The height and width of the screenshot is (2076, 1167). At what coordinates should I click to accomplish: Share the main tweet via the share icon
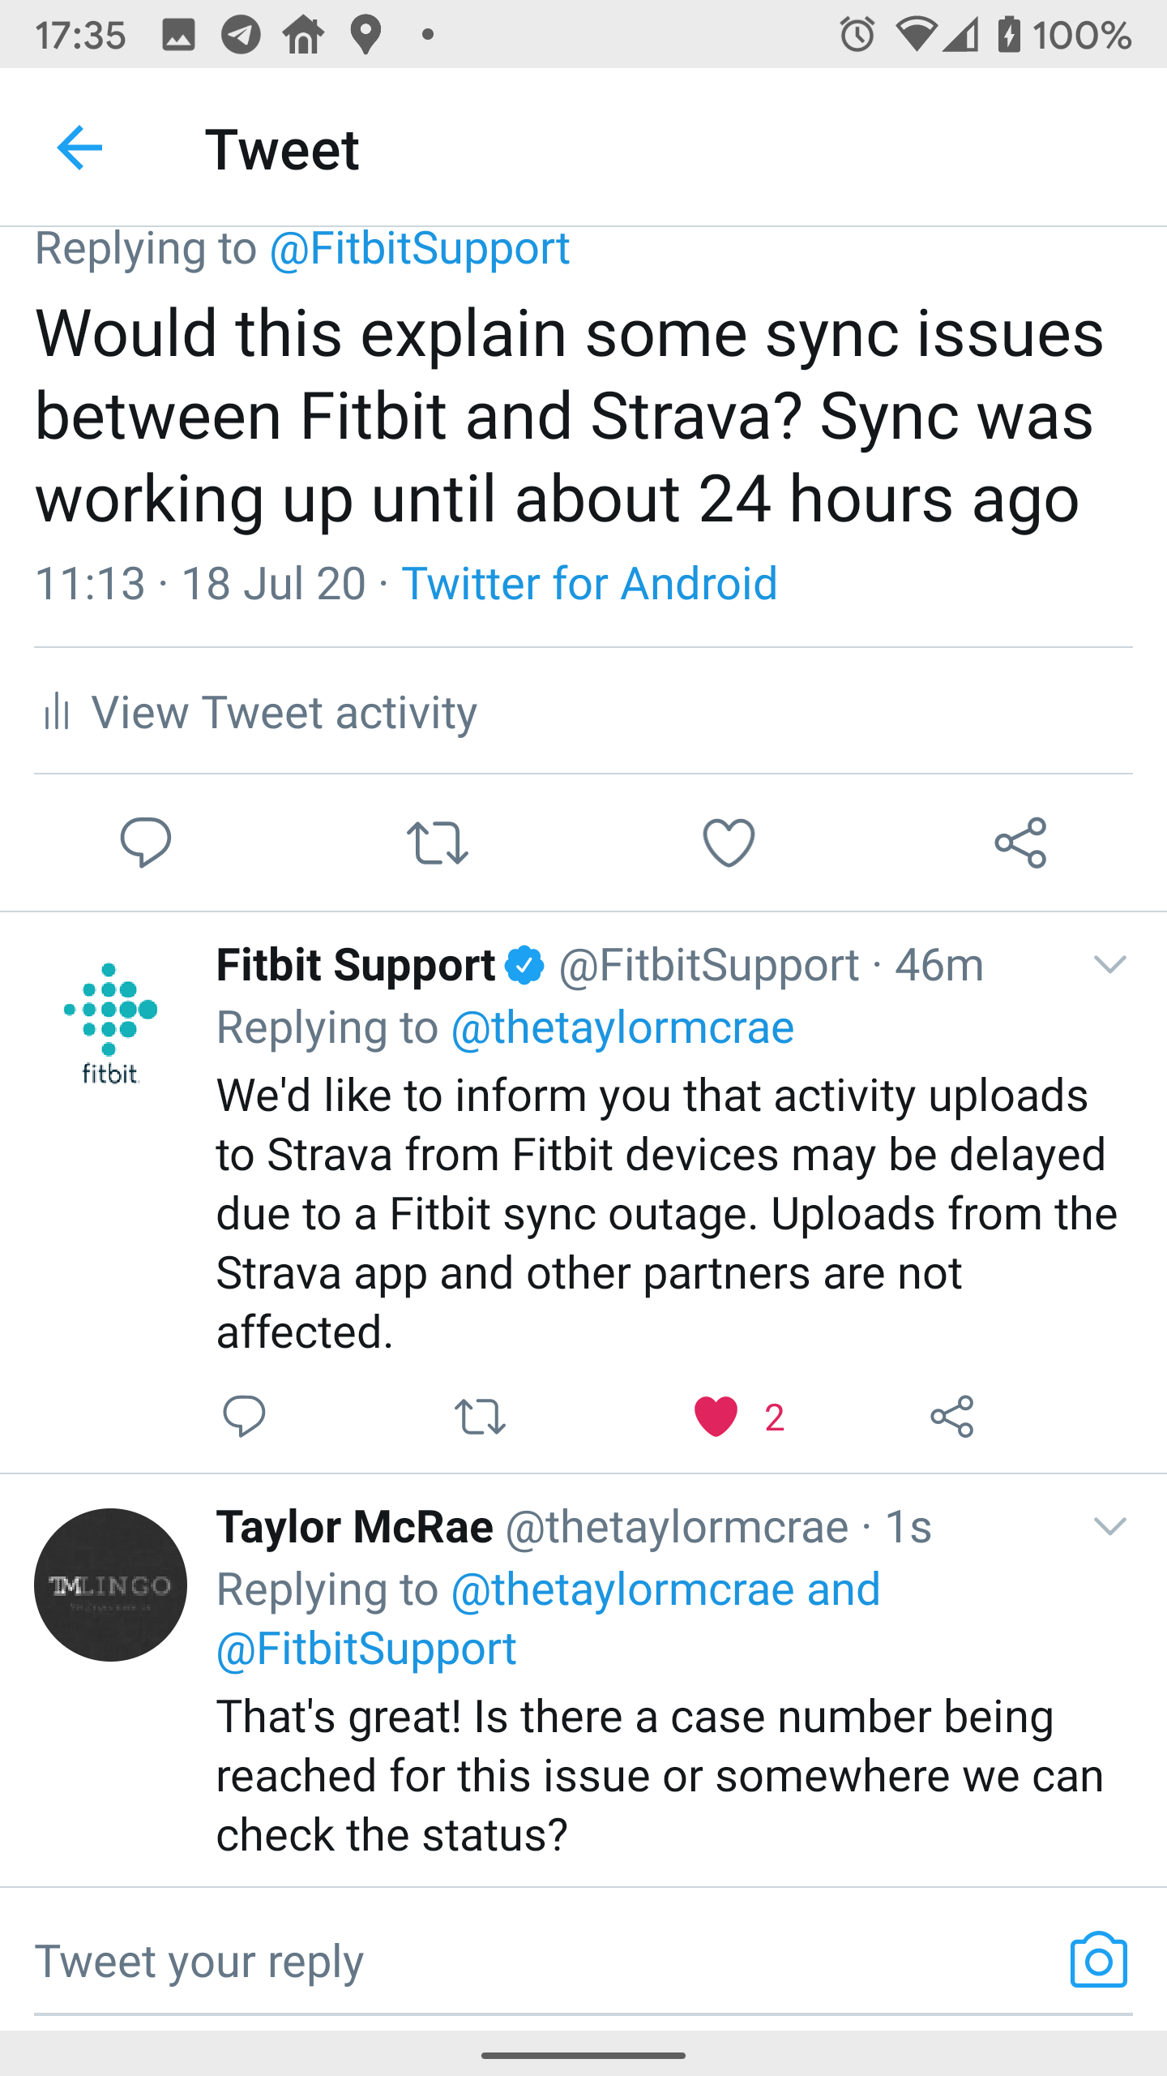click(x=1020, y=843)
